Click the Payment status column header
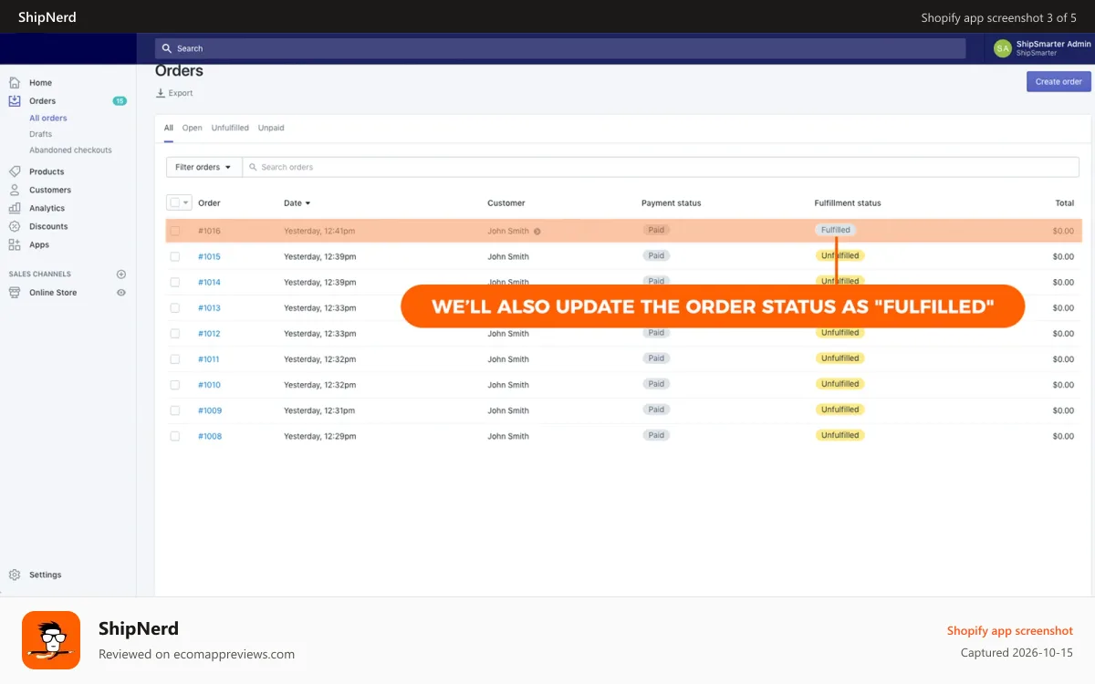The height and width of the screenshot is (684, 1095). (x=672, y=203)
